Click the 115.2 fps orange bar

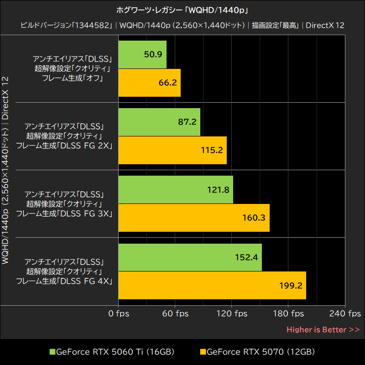pyautogui.click(x=172, y=150)
